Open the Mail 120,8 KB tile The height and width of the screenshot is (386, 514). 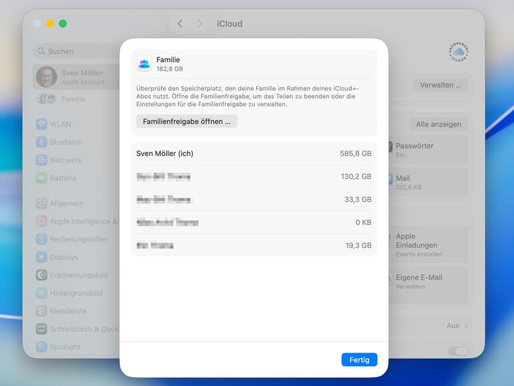pyautogui.click(x=428, y=182)
